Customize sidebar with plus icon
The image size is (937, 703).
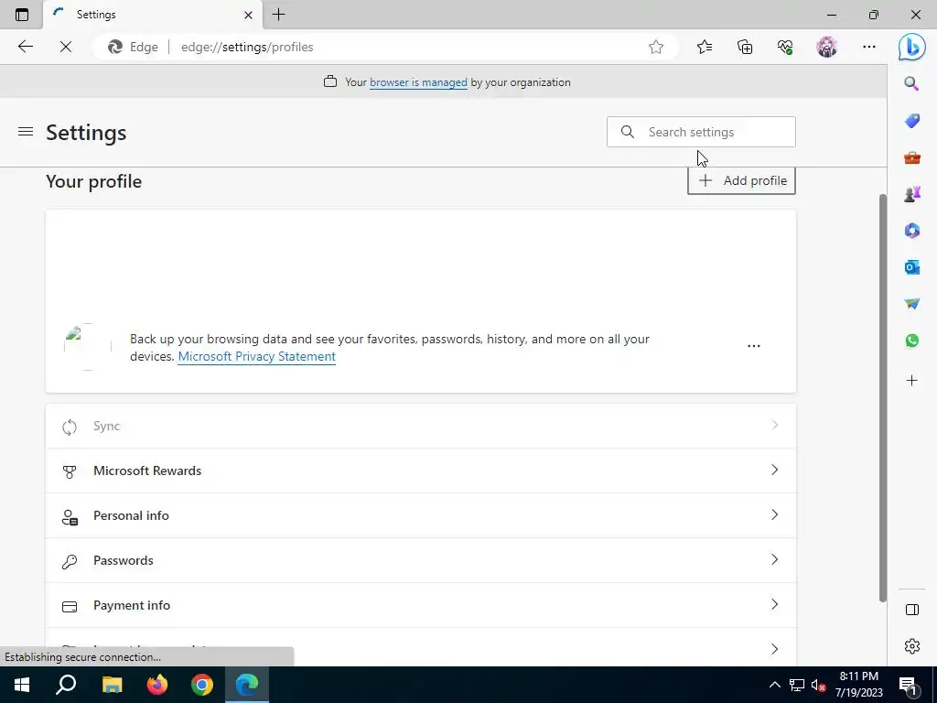pyautogui.click(x=912, y=380)
